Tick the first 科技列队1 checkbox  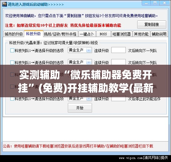[x=12, y=51]
